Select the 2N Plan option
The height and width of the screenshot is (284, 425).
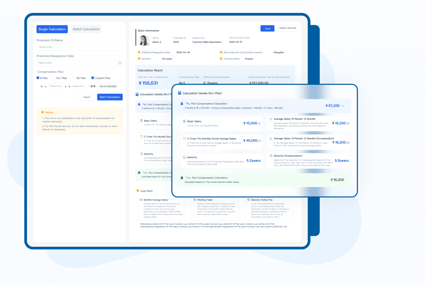74,78
